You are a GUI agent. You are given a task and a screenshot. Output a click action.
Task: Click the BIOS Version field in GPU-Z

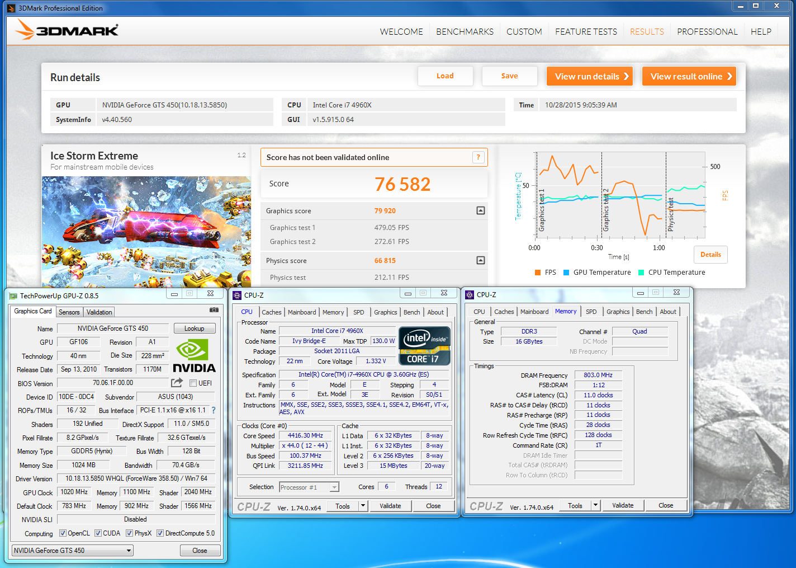113,383
